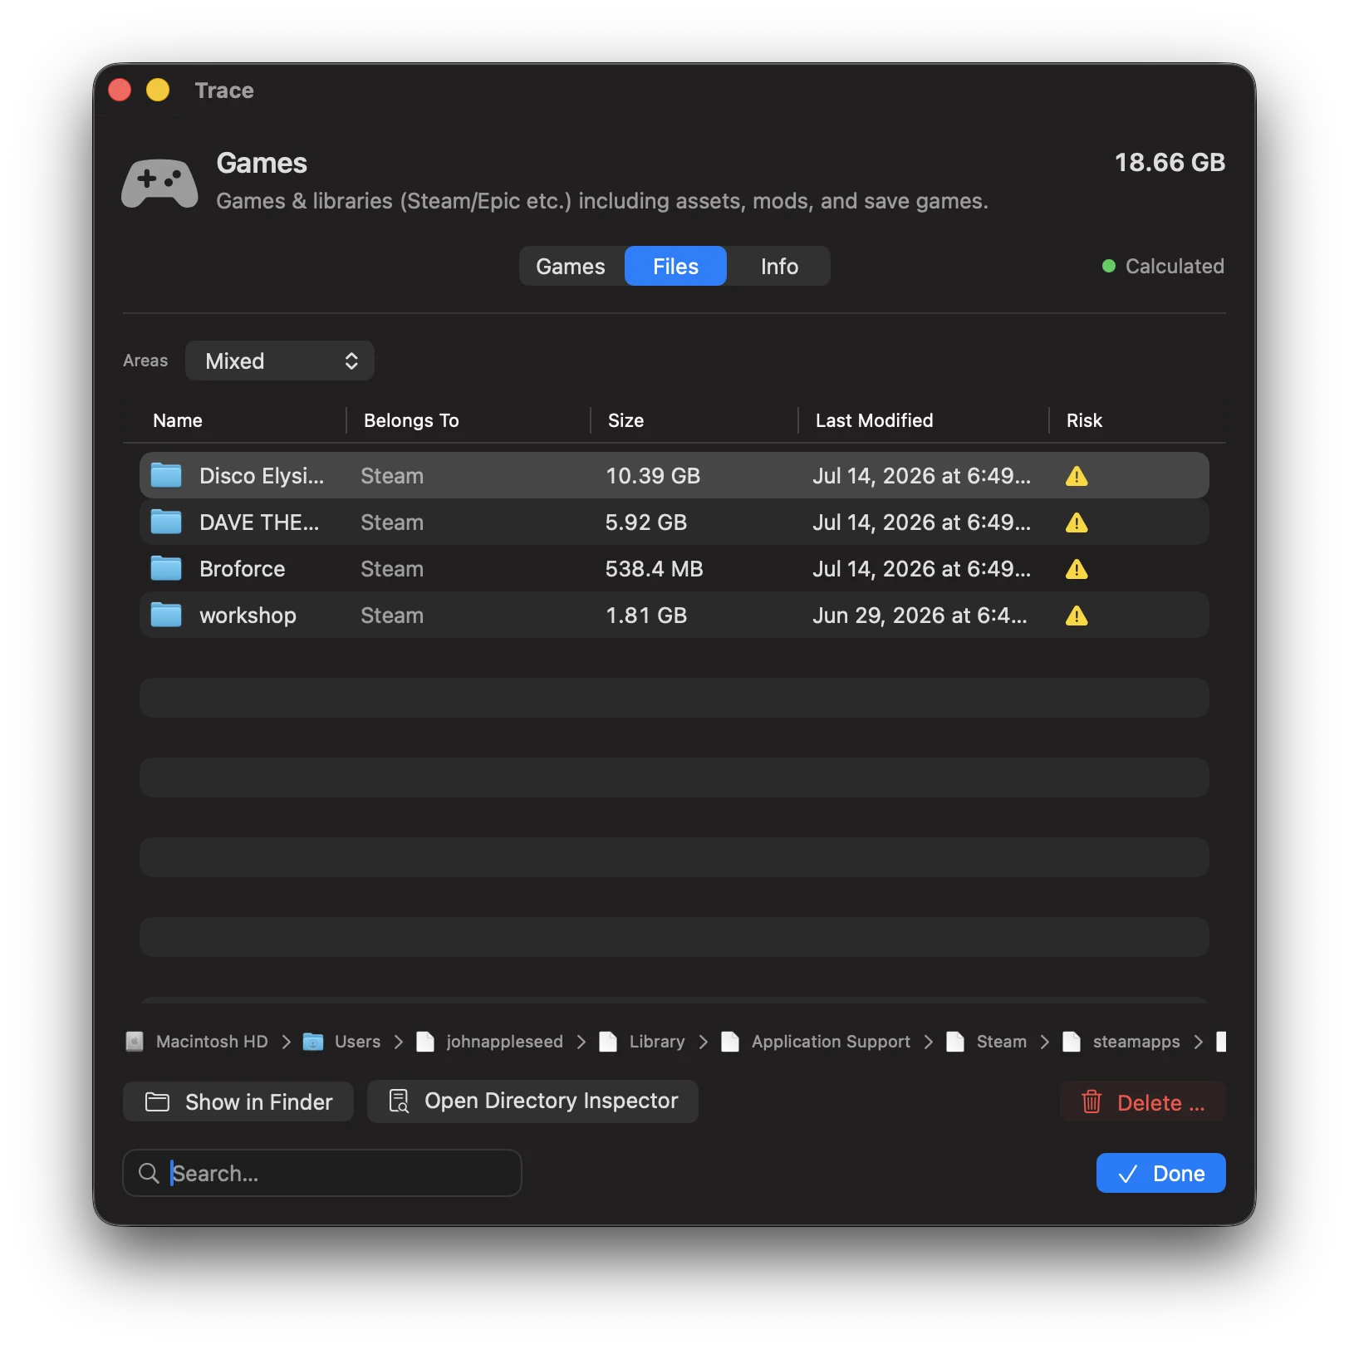The height and width of the screenshot is (1349, 1349).
Task: Click the game controller icon beside Games
Action: [x=159, y=183]
